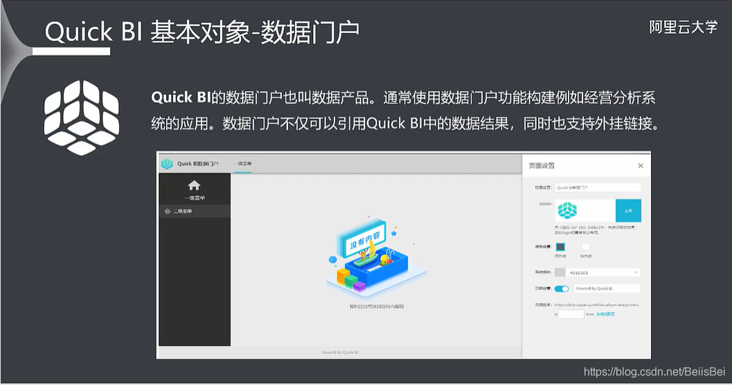The height and width of the screenshot is (385, 732).
Task: Click the blue copy link text
Action: [605, 314]
